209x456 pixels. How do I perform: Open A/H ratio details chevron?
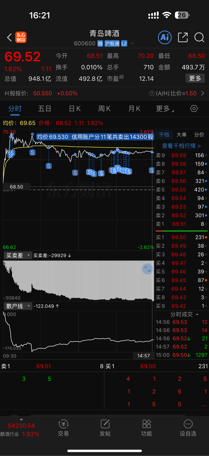point(203,93)
